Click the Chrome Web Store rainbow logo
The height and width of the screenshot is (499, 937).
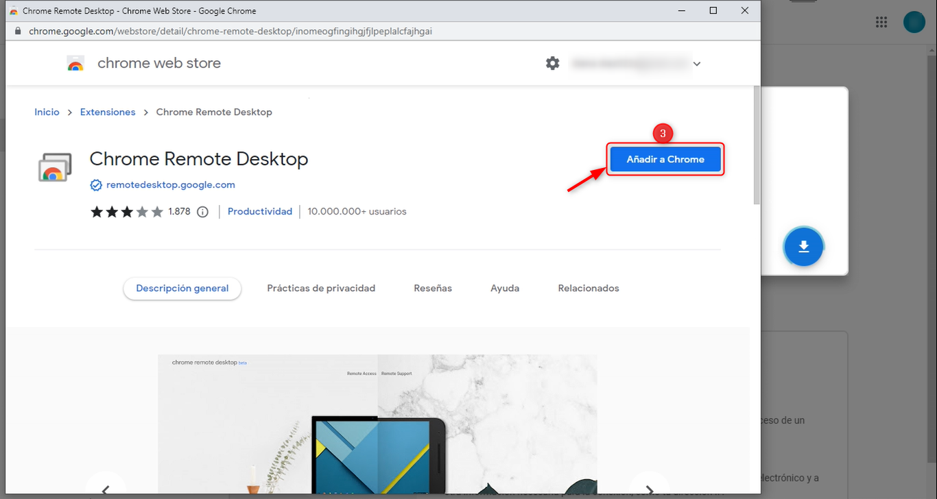click(75, 64)
